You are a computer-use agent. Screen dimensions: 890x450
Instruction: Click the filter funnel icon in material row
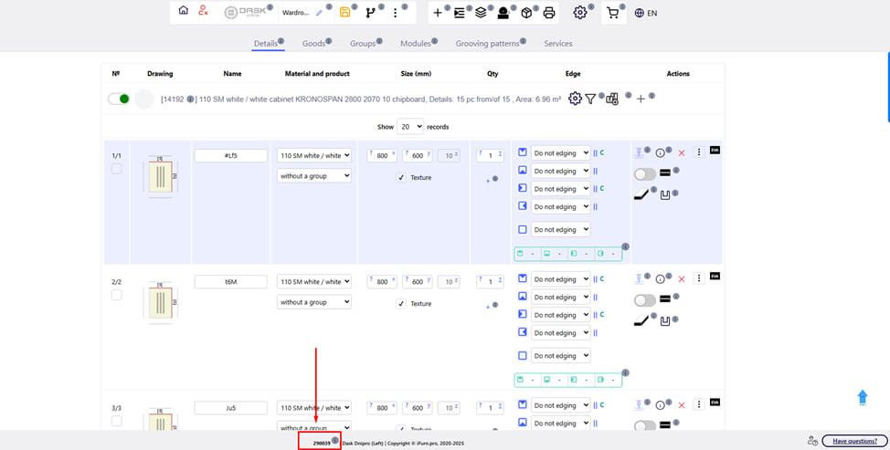point(590,99)
